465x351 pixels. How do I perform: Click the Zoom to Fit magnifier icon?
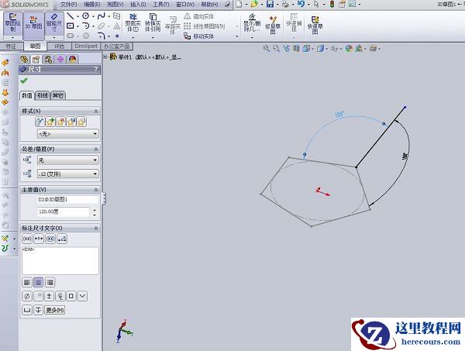(x=266, y=48)
